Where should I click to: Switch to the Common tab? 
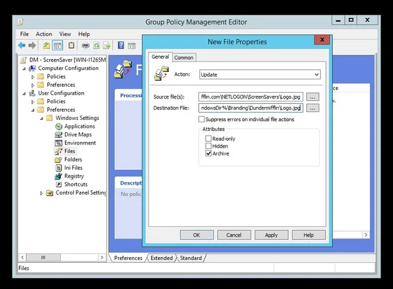(x=184, y=57)
